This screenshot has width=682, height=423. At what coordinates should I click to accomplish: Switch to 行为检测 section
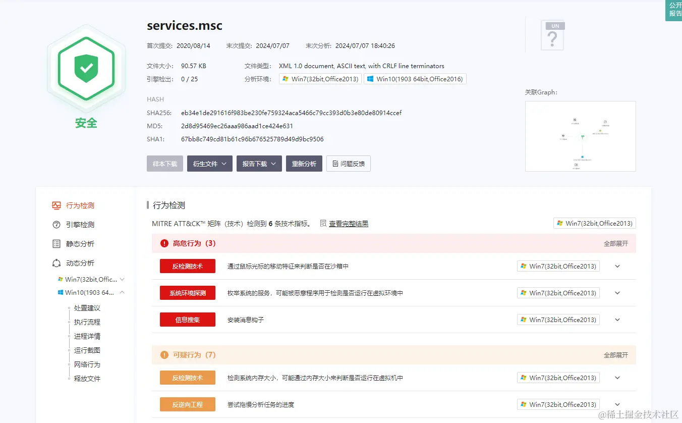click(80, 205)
